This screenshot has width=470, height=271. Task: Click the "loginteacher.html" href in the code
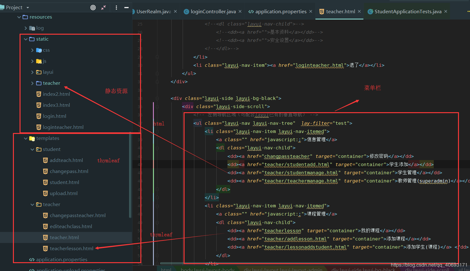tap(320, 65)
